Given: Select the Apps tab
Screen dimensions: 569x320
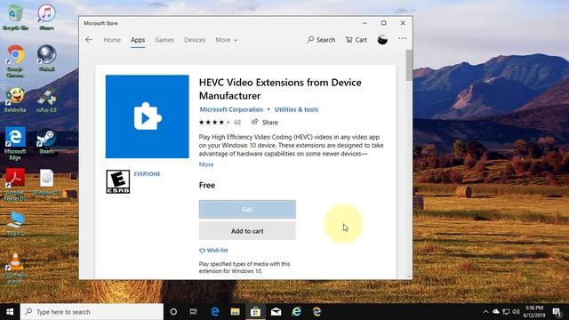Looking at the screenshot, I should point(138,40).
